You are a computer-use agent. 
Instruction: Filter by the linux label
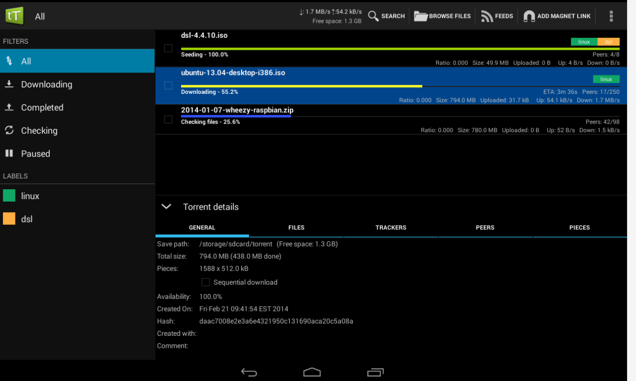pos(77,196)
